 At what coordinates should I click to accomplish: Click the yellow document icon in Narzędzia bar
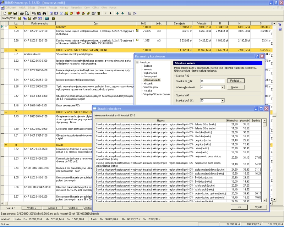point(20,18)
